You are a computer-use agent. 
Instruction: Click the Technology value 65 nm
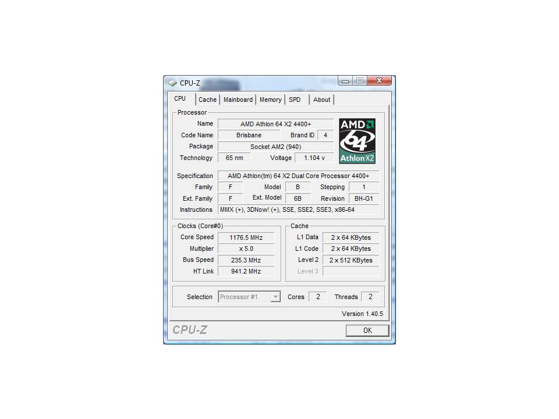pos(234,158)
